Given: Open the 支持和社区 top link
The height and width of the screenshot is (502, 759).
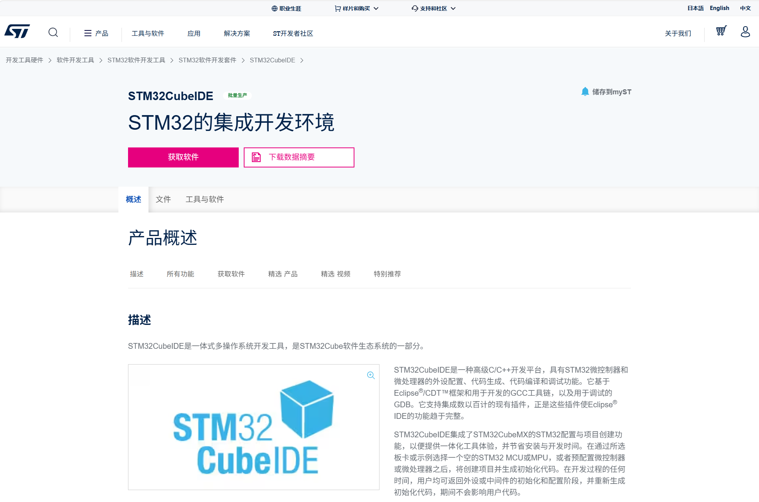Looking at the screenshot, I should click(x=433, y=8).
